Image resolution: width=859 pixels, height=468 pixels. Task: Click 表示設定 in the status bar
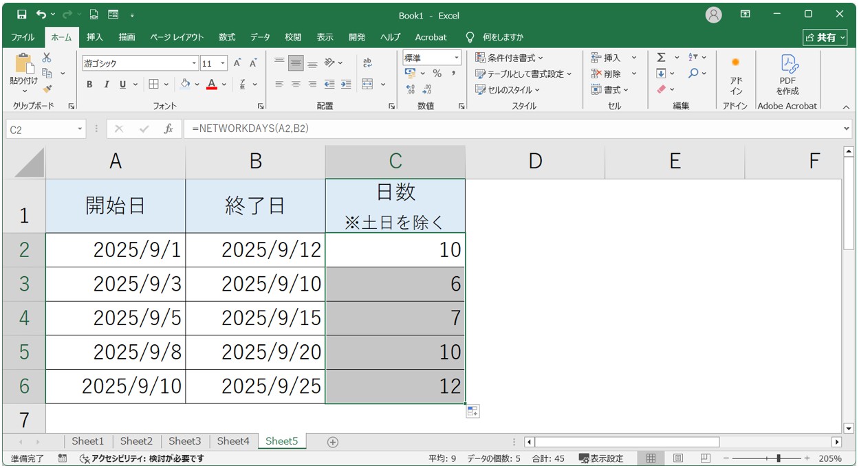601,458
